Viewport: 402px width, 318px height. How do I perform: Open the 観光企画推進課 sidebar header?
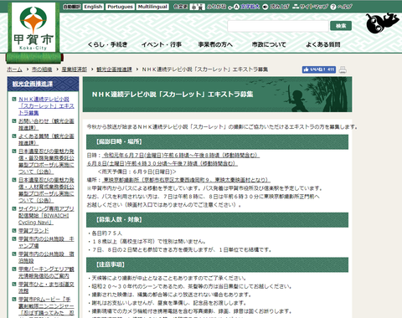coord(33,84)
